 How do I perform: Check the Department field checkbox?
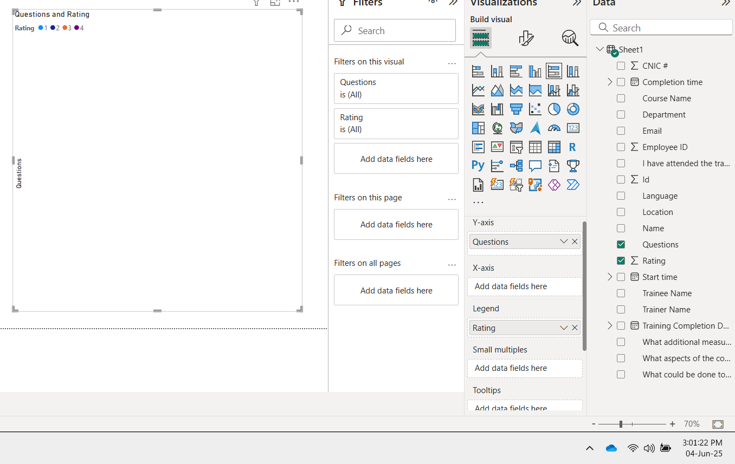click(621, 115)
